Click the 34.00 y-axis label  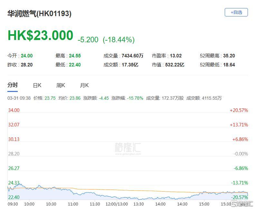click(x=14, y=110)
